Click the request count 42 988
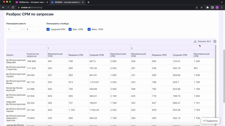The width and height of the screenshot is (225, 126). pyautogui.click(x=31, y=89)
